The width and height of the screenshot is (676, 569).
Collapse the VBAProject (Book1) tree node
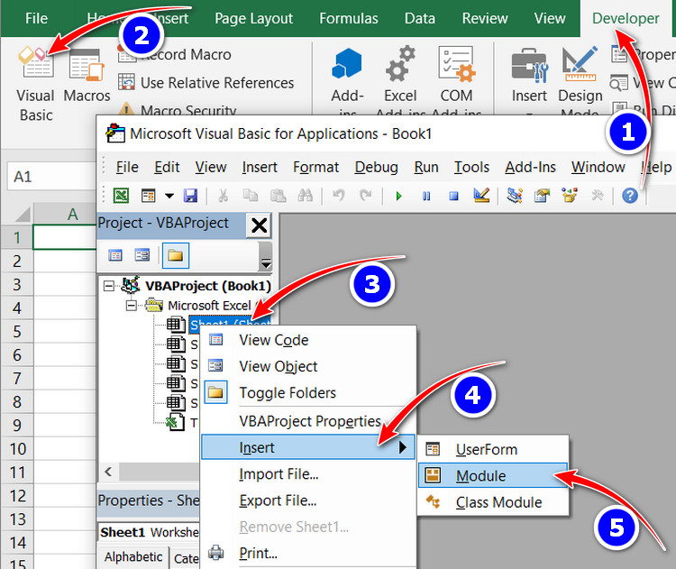click(x=109, y=286)
